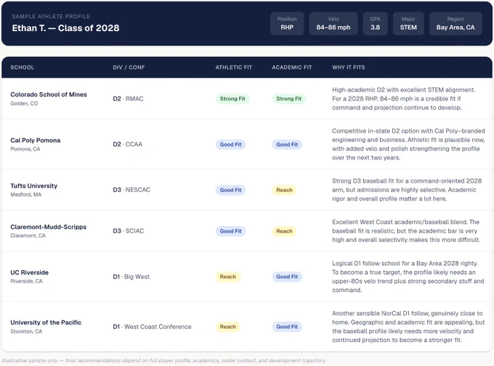The image size is (494, 366).
Task: Click the Golden, CO location text
Action: click(x=24, y=104)
